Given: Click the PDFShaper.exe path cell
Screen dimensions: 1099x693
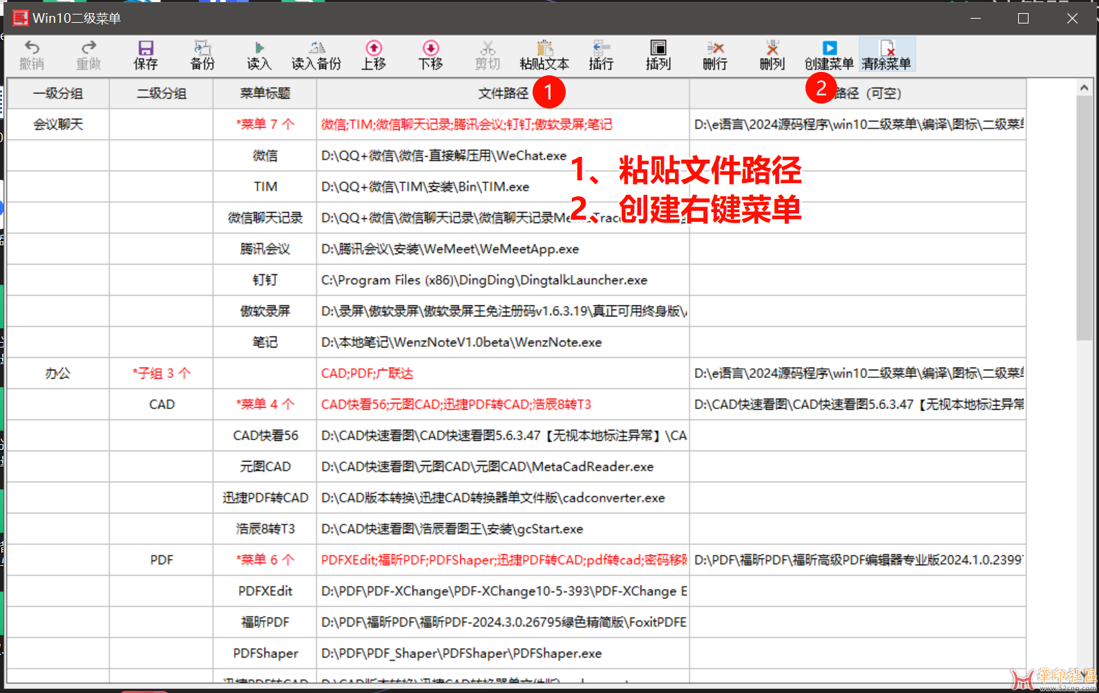Looking at the screenshot, I should [503, 653].
